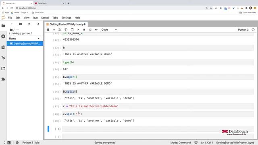Screen dimensions: 258x145
Task: Open the Settings menu
Action: (66, 18)
